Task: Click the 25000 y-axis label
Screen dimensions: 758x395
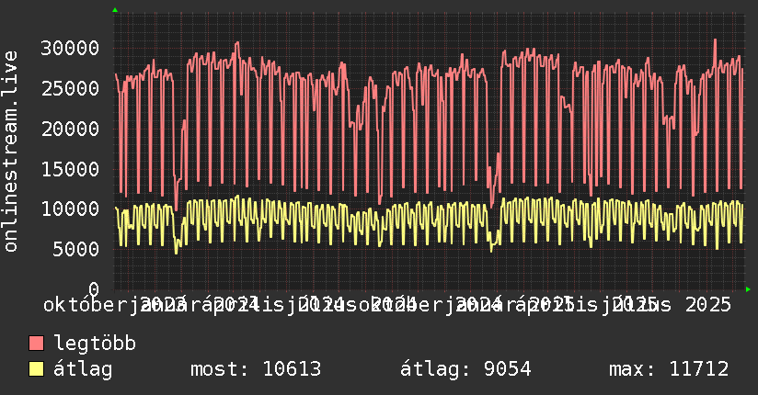Action: click(70, 88)
